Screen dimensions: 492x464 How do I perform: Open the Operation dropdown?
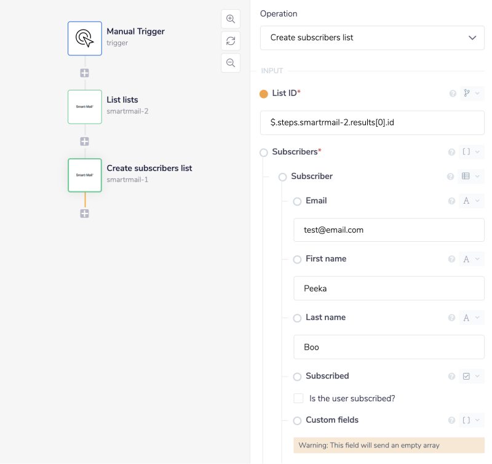[372, 38]
